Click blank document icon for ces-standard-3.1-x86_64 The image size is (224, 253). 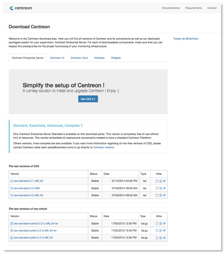click(x=157, y=181)
